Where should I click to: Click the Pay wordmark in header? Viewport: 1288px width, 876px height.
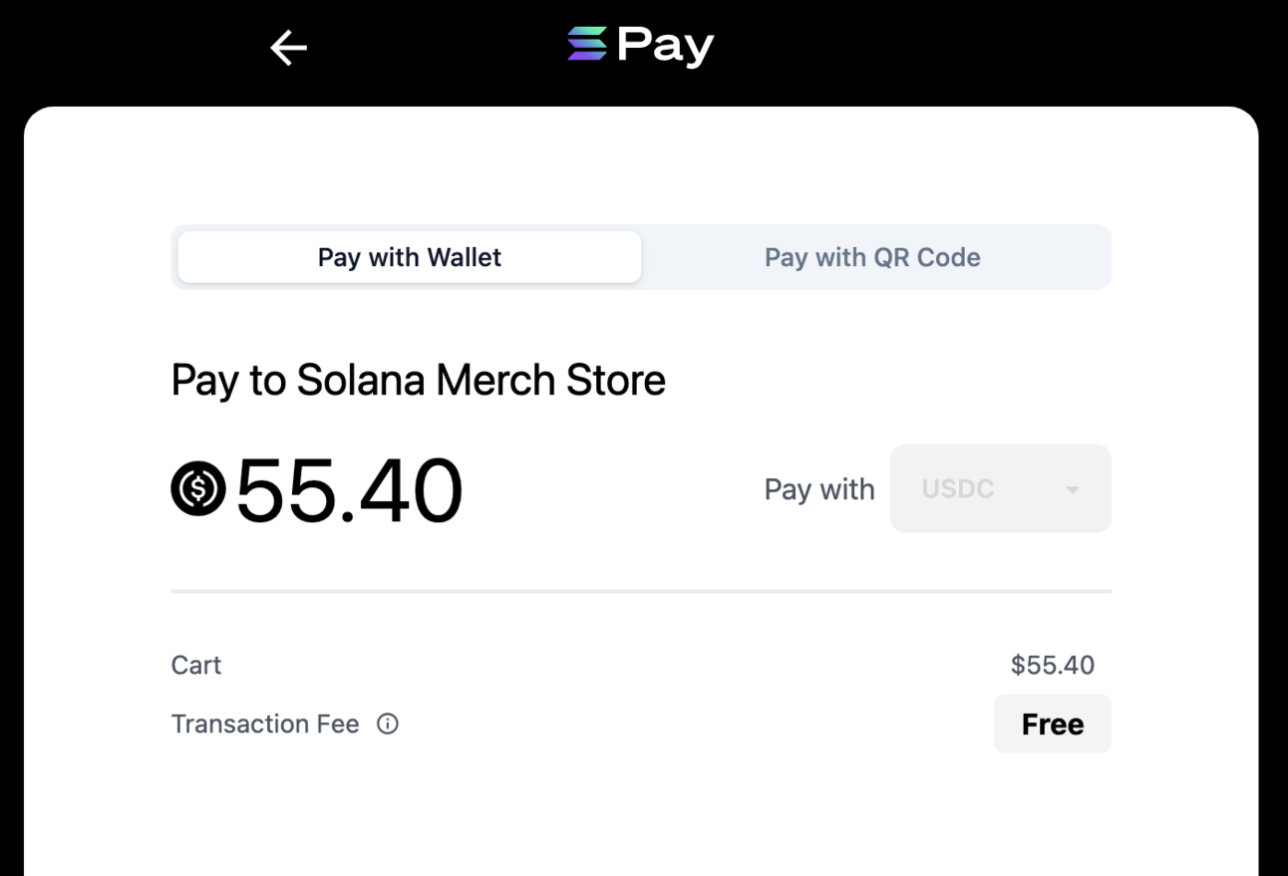665,46
